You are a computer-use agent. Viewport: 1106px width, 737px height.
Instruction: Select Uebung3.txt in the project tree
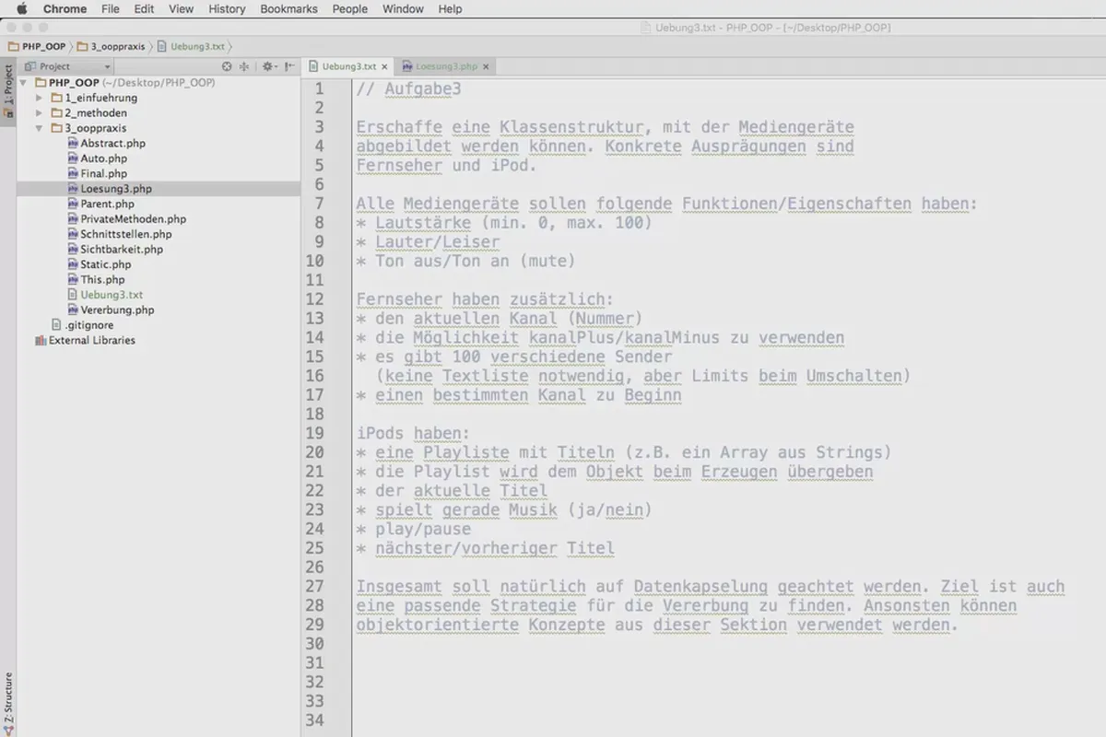coord(112,295)
